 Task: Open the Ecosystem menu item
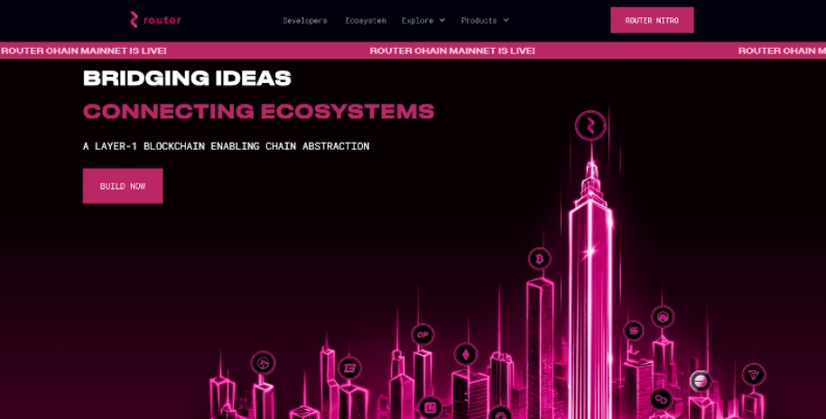click(x=365, y=20)
